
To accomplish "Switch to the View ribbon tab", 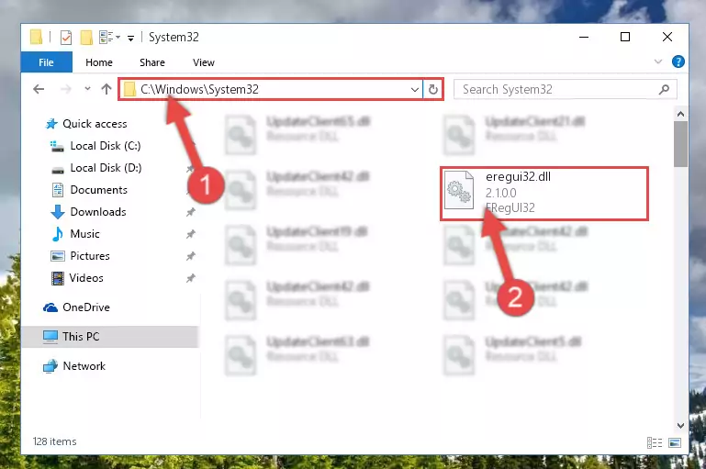I will coord(204,62).
